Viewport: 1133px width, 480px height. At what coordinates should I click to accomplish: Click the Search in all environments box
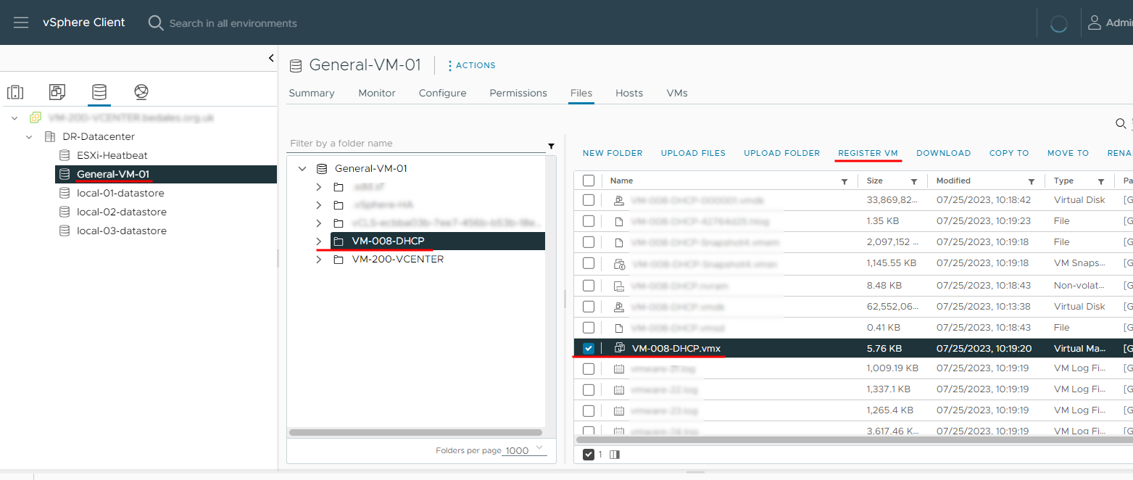233,23
